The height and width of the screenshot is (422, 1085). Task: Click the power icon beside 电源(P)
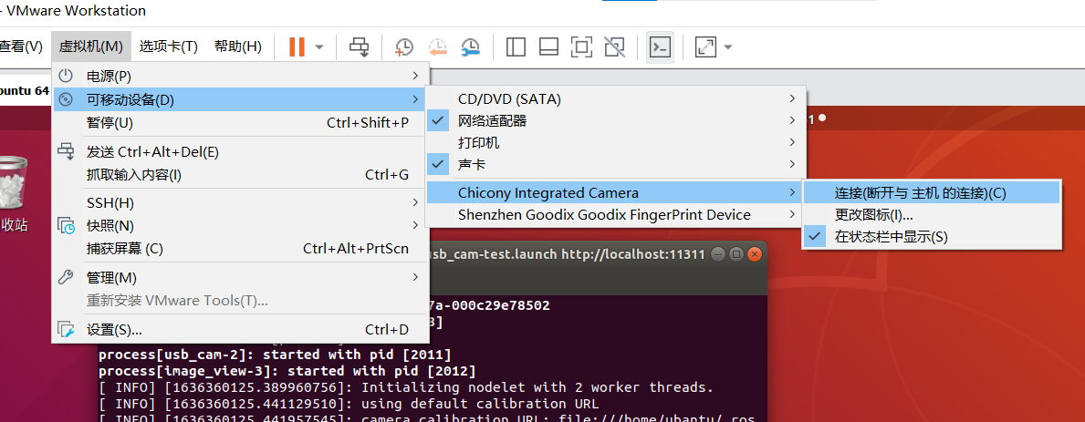(x=66, y=76)
